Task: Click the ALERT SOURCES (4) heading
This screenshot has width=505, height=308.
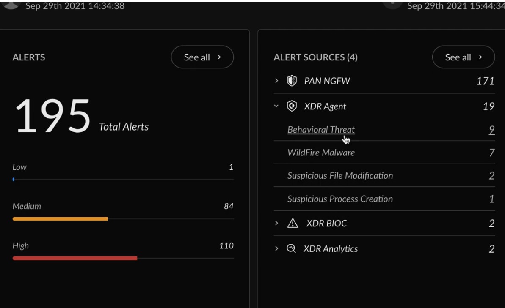Action: click(316, 57)
